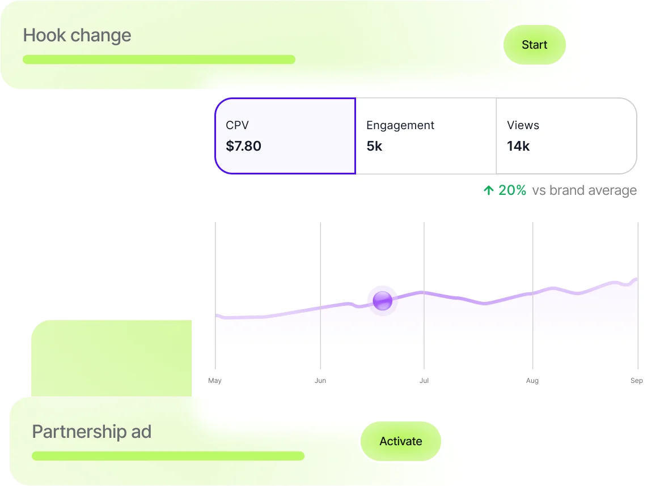Click the green up arrow icon

(x=488, y=191)
